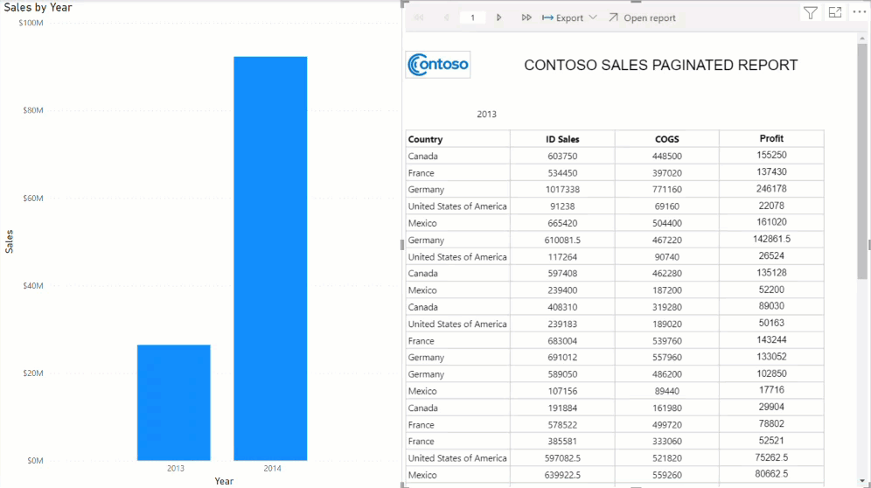This screenshot has width=871, height=488.
Task: Click COGS value 397020
Action: [x=666, y=173]
